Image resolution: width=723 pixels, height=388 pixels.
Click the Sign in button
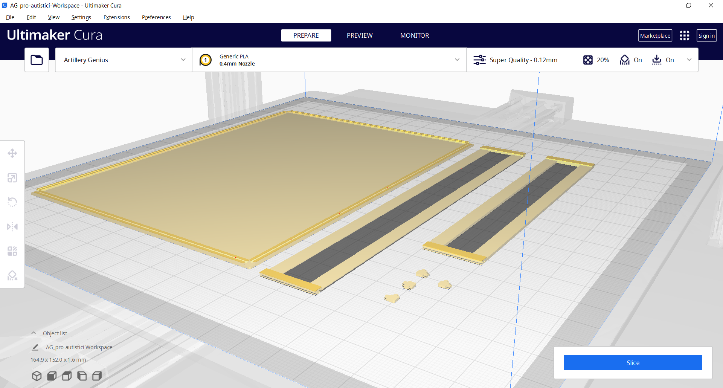click(706, 35)
